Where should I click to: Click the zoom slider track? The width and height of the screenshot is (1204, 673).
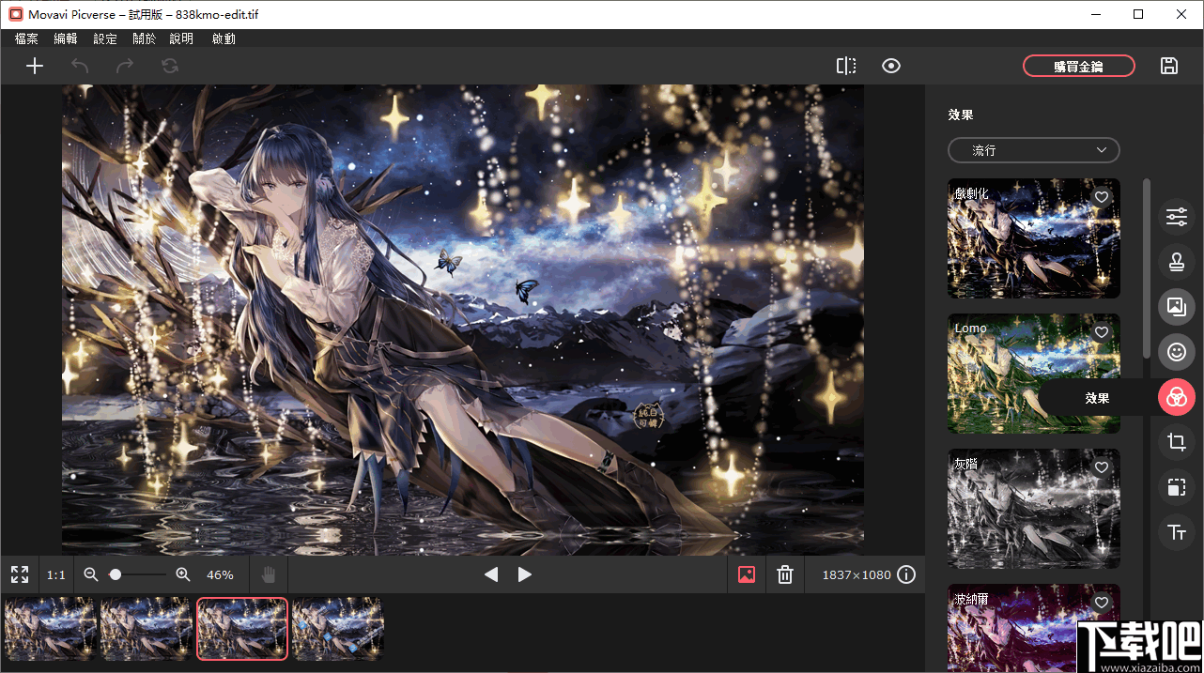tap(137, 574)
